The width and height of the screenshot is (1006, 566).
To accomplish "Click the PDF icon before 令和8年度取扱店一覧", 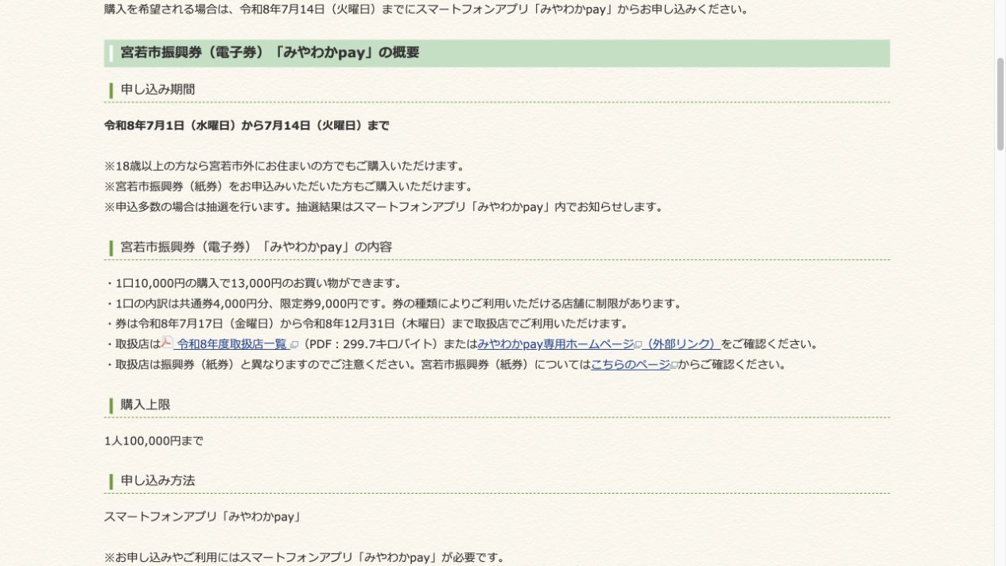I will (x=167, y=343).
